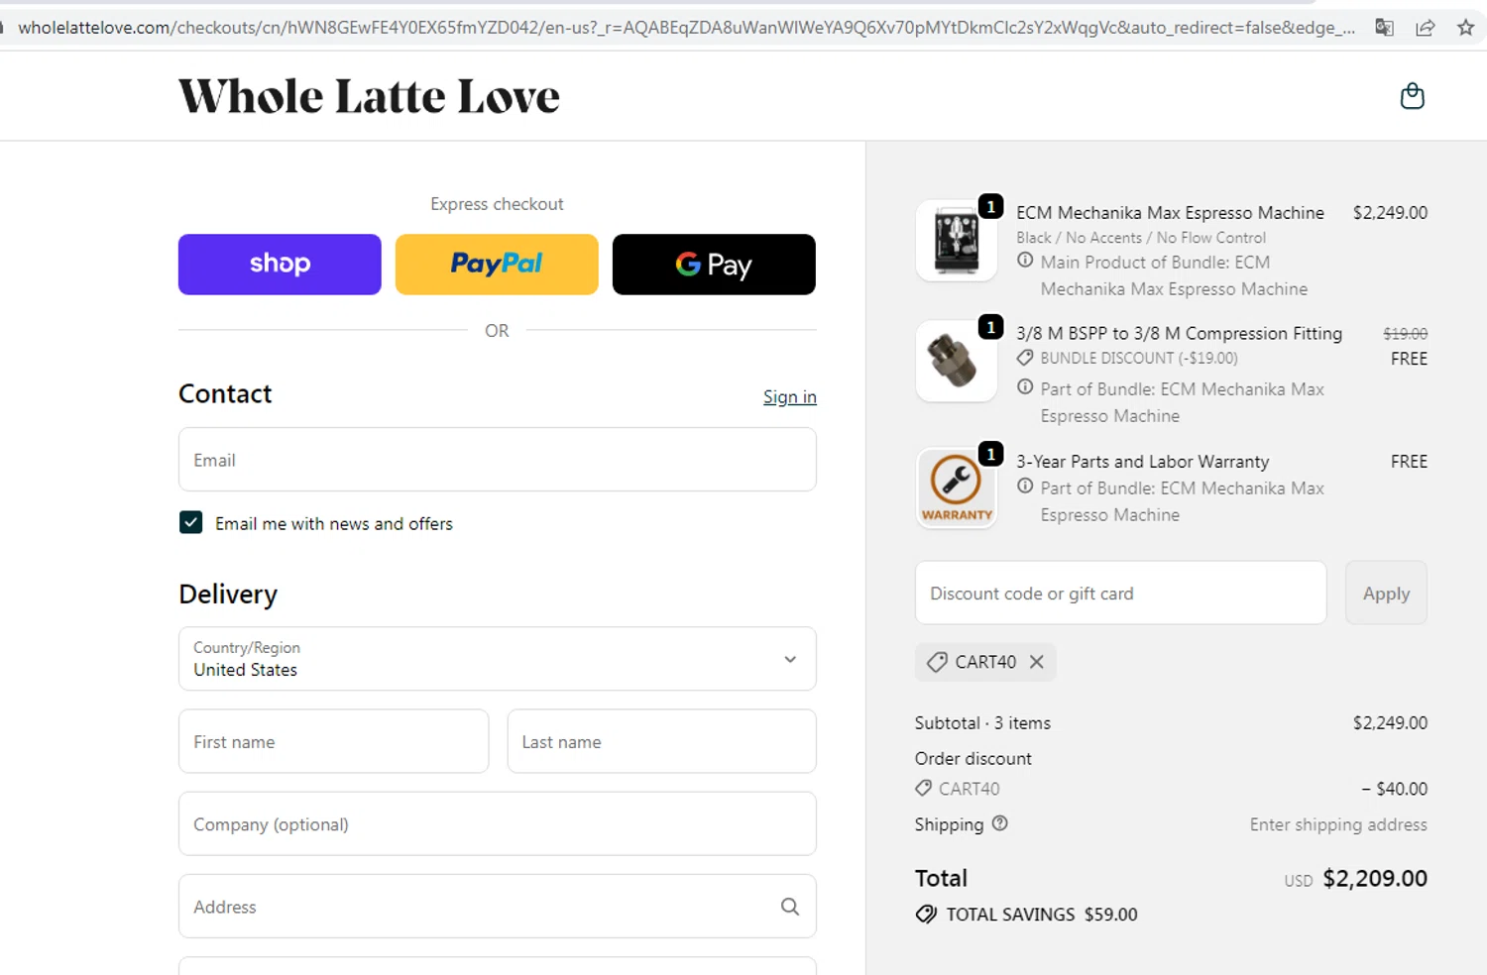Click the Company (optional) field

[498, 823]
